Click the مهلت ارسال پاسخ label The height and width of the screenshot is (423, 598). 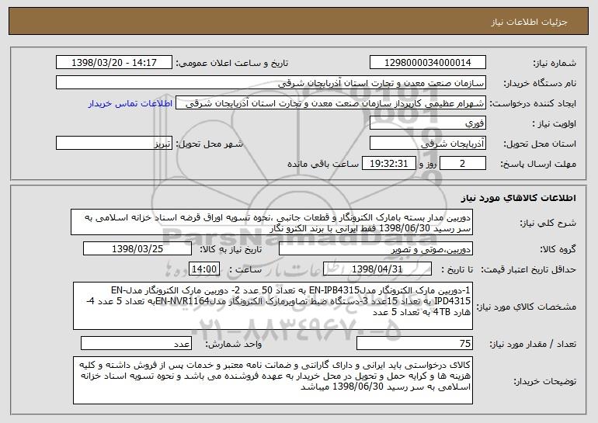538,164
